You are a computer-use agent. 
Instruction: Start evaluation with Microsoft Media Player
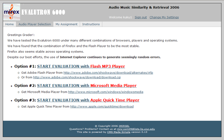coord(87,85)
